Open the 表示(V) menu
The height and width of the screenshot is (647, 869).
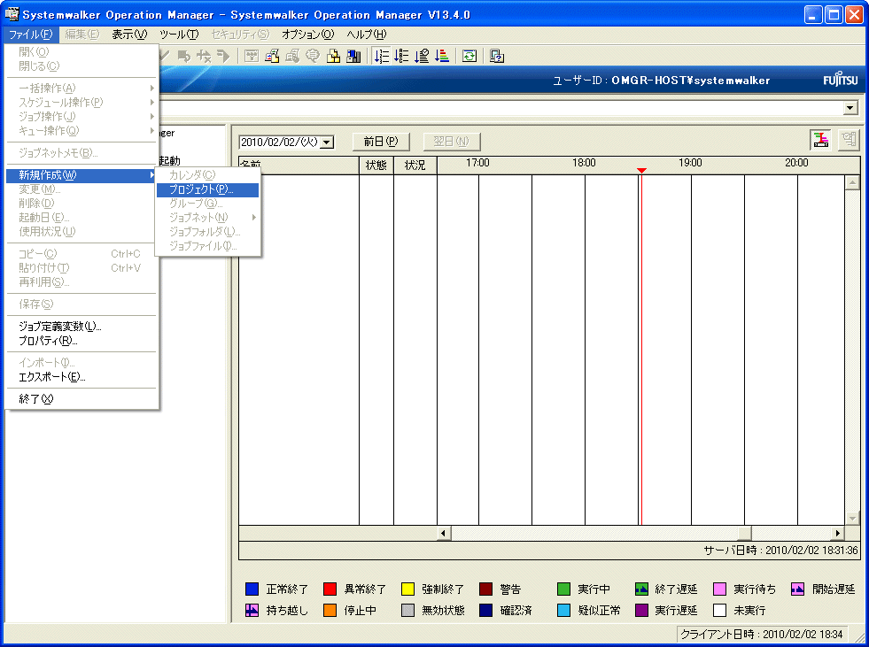point(129,35)
